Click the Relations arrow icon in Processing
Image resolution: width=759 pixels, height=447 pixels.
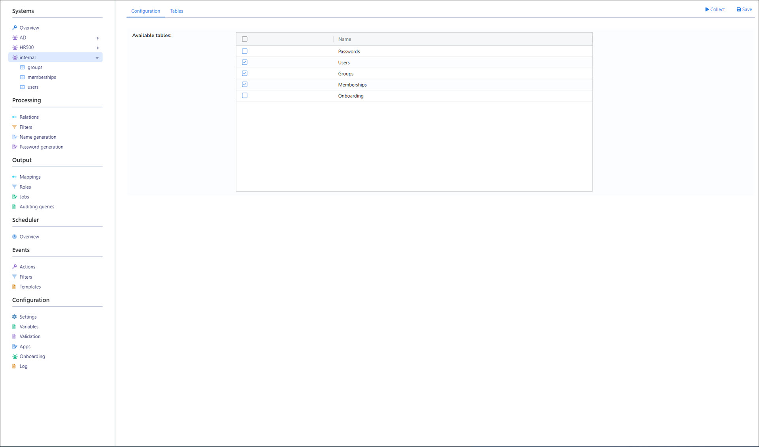click(x=15, y=117)
